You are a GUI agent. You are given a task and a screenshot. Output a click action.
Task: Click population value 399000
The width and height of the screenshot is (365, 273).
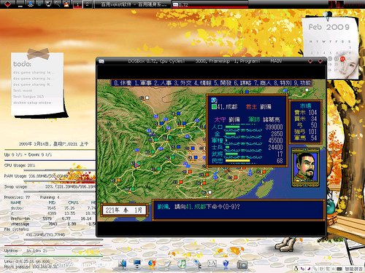click(274, 127)
